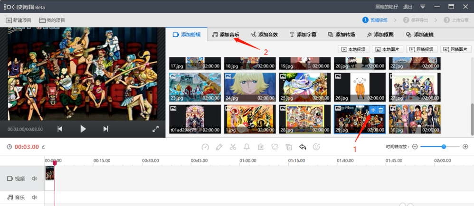Click the speed adjustment gauge icon
474x206 pixels.
pos(205,147)
